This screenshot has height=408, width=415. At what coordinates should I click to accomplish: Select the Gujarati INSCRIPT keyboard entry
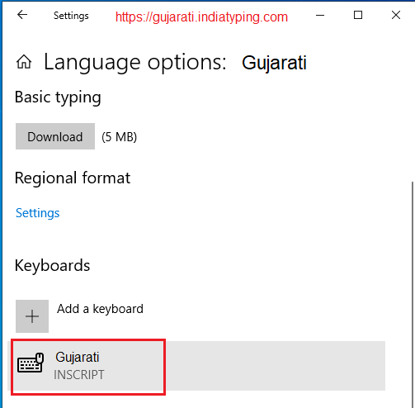click(x=196, y=366)
